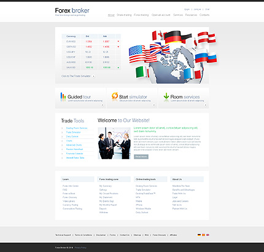Open the Forex trading menu item
The height and width of the screenshot is (252, 264).
pyautogui.click(x=141, y=15)
